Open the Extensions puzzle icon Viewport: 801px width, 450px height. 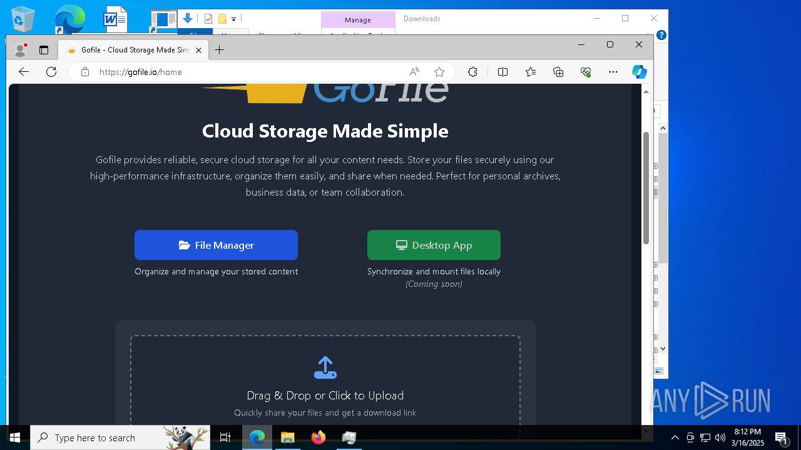pos(473,72)
